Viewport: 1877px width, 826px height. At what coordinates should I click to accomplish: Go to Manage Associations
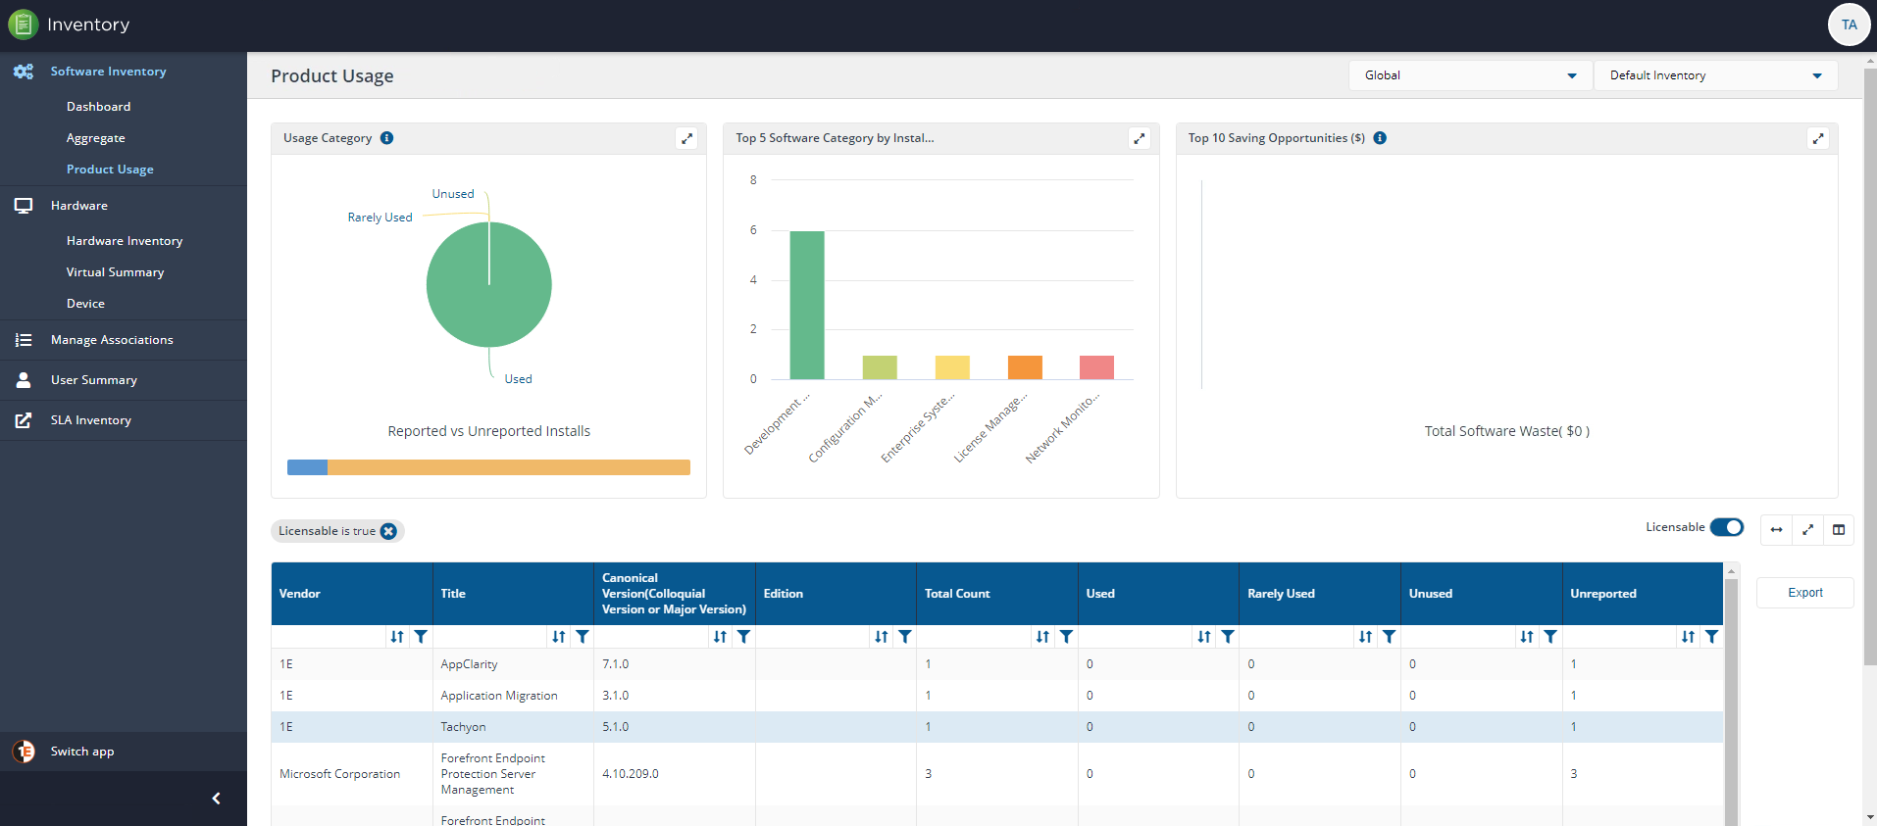(x=112, y=340)
